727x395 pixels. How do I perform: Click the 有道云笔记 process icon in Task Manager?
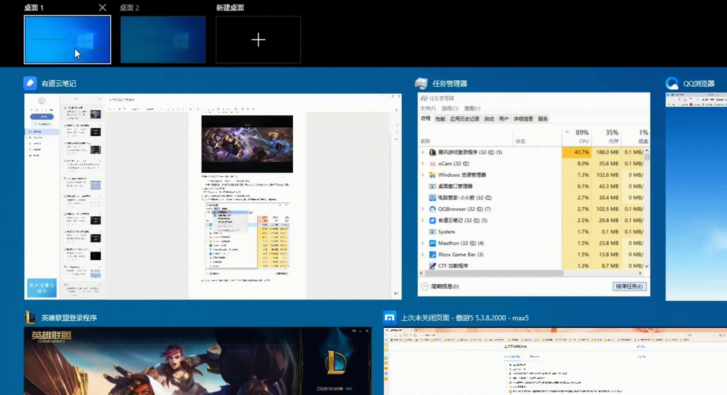click(432, 221)
